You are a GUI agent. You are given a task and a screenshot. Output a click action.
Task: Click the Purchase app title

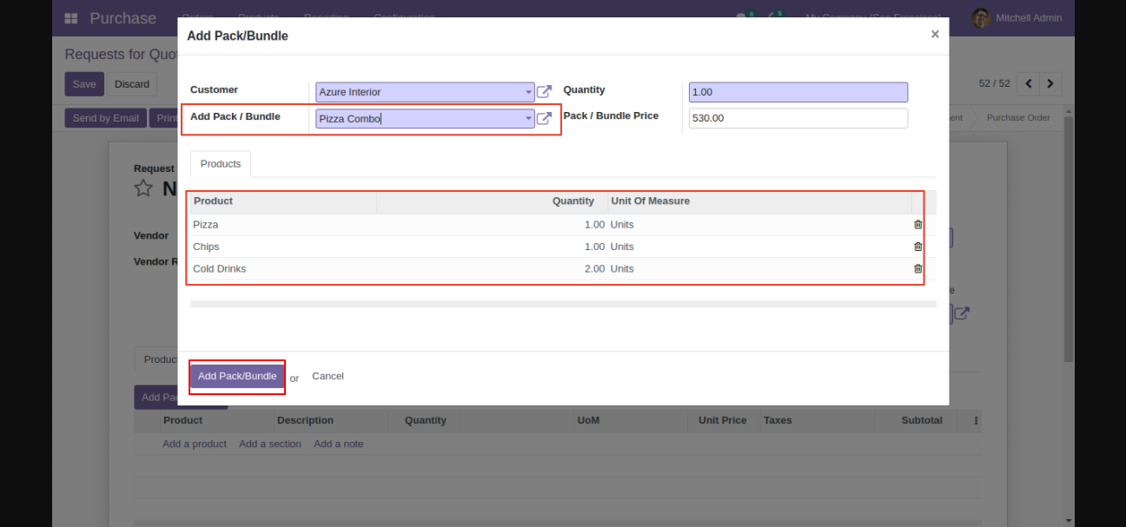click(x=123, y=18)
